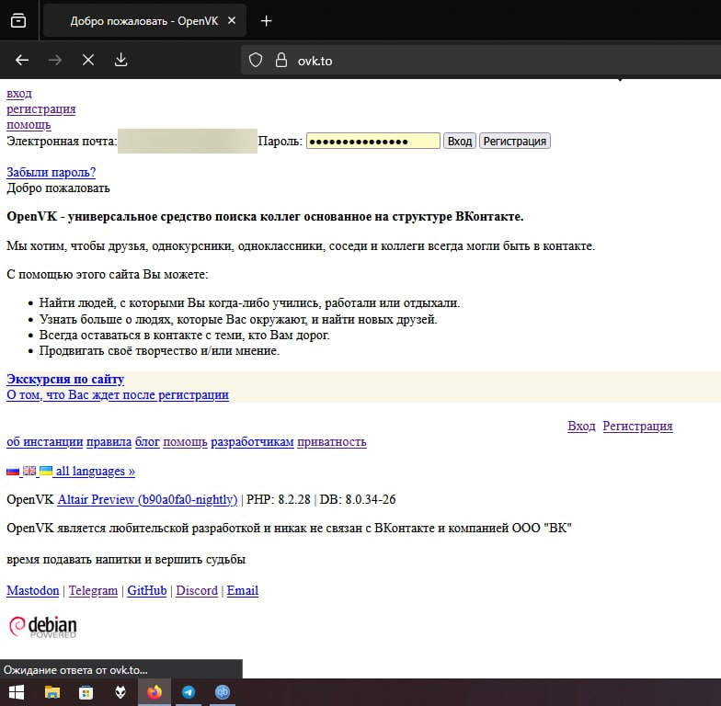The height and width of the screenshot is (706, 721).
Task: Expand the 'all languages »' list
Action: coord(95,471)
